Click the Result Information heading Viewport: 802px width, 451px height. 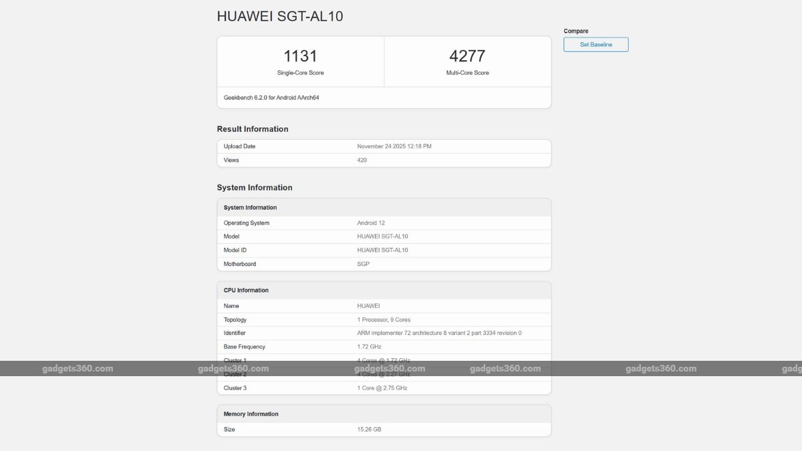pos(252,128)
